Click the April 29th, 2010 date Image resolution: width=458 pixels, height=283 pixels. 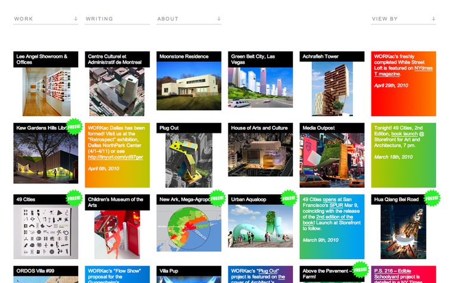(391, 85)
